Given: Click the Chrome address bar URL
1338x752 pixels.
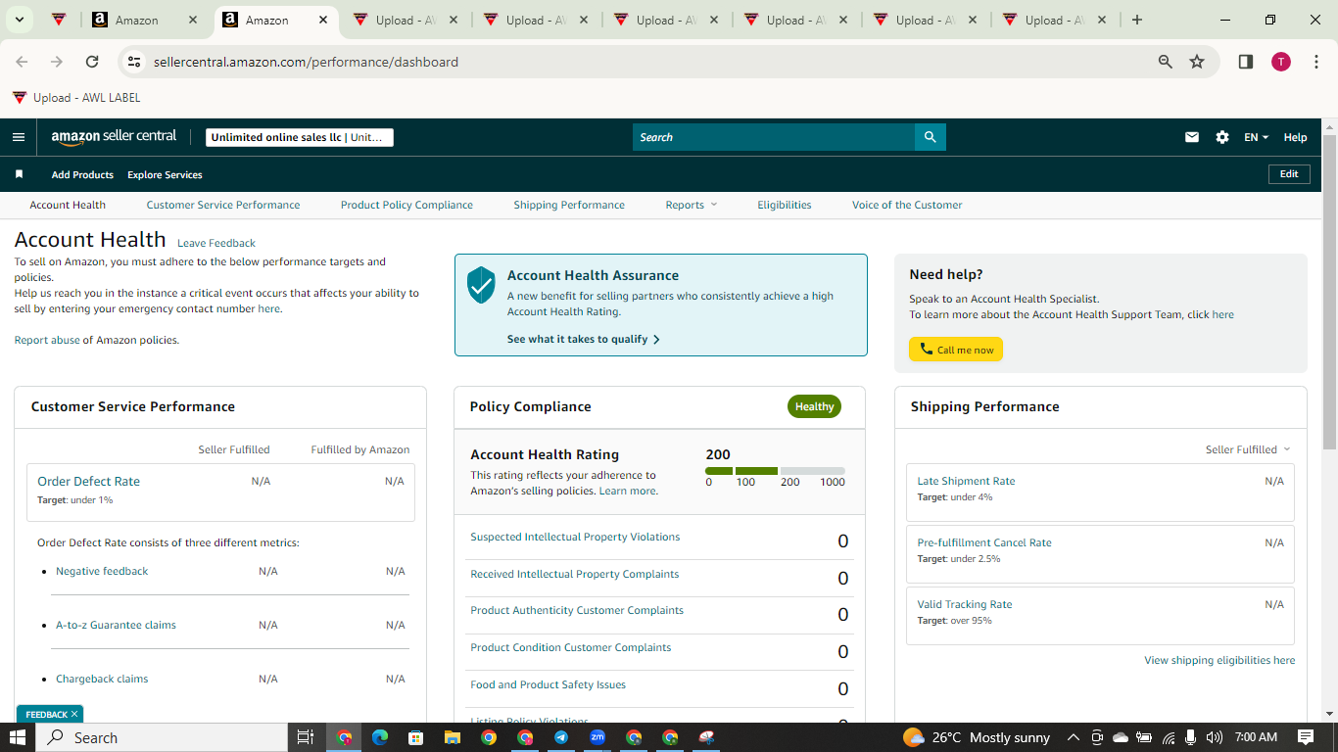Looking at the screenshot, I should pyautogui.click(x=306, y=62).
